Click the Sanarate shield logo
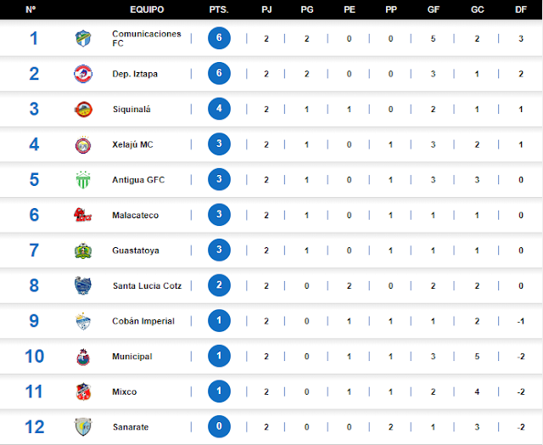 [x=83, y=427]
